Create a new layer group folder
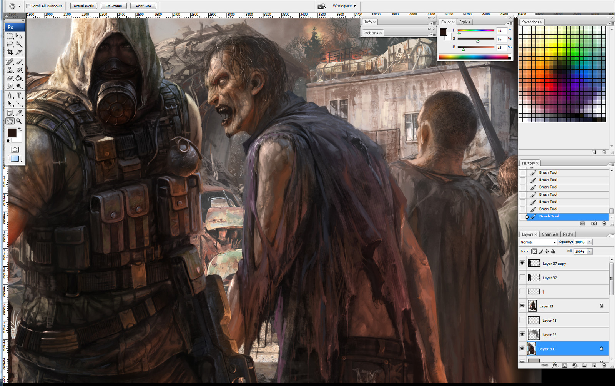This screenshot has height=386, width=615. 584,365
